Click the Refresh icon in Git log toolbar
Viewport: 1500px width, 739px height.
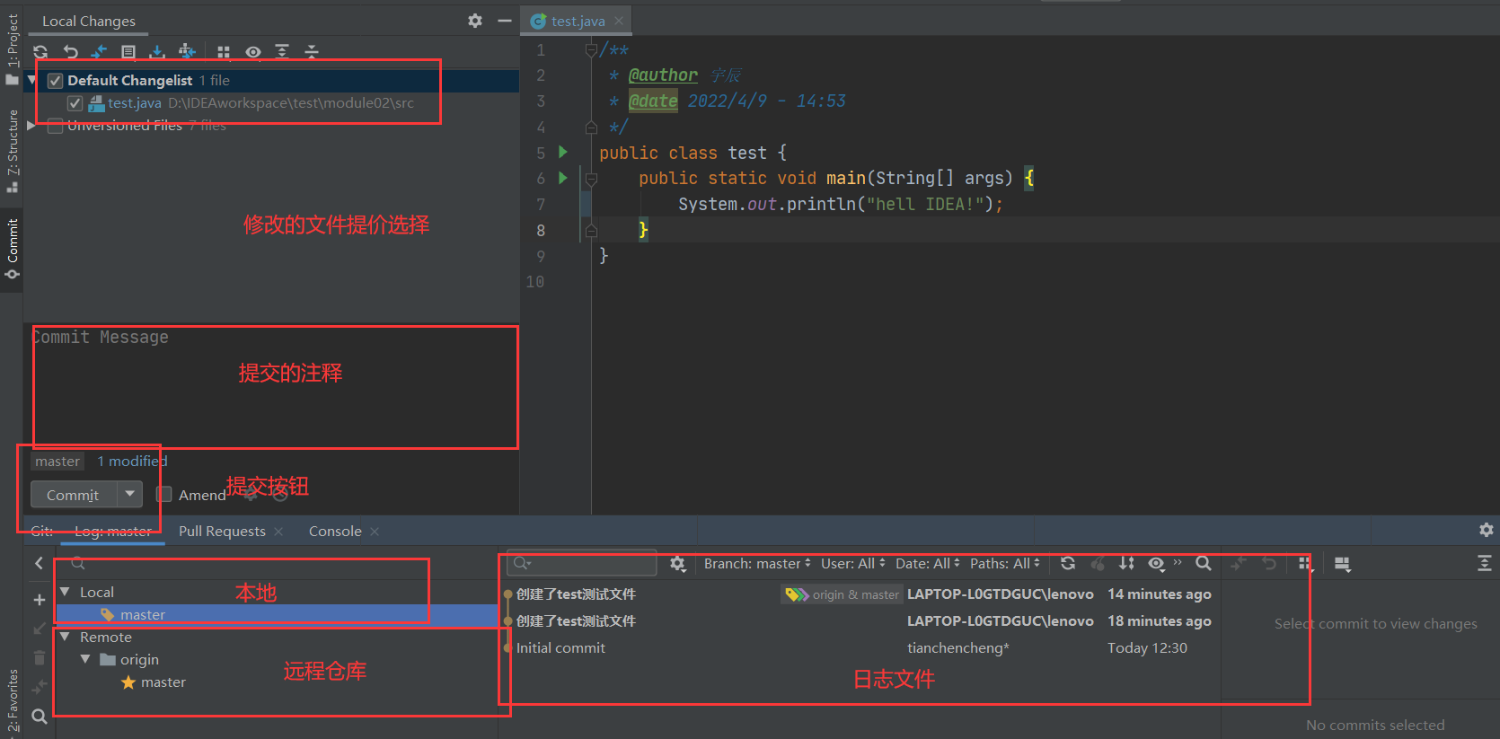click(x=1068, y=564)
